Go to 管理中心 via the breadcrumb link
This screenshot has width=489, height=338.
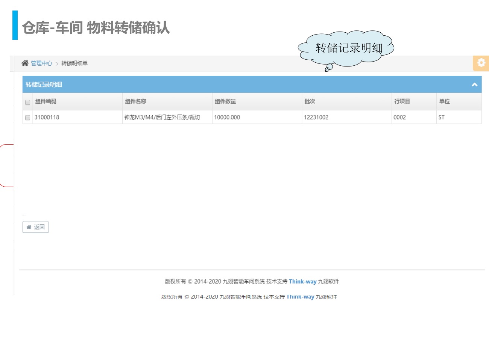coord(41,63)
